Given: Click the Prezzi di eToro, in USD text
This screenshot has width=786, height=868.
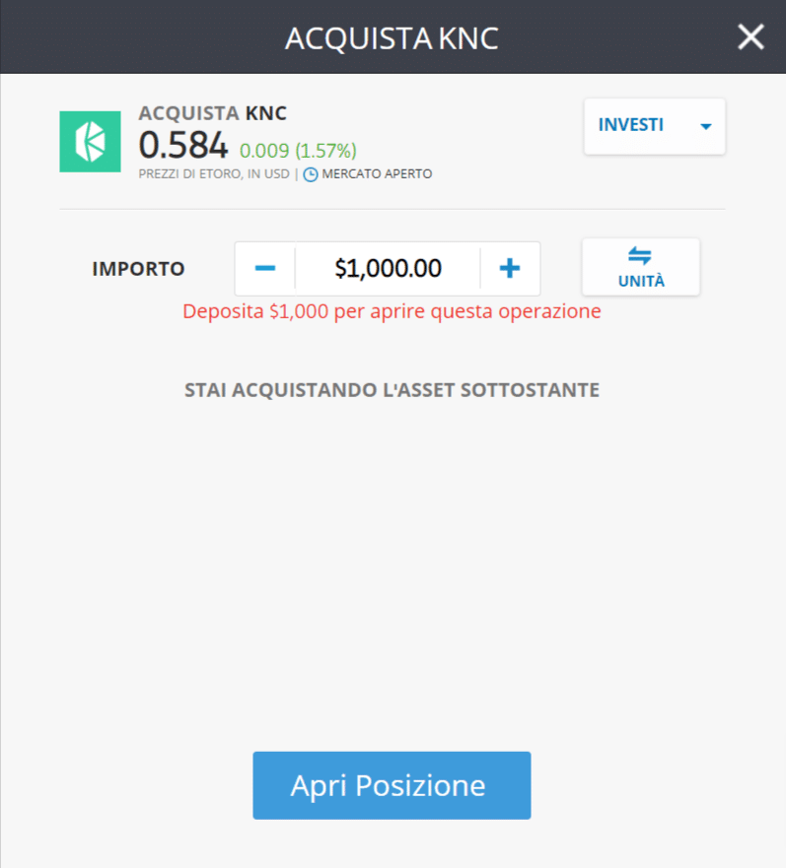Looking at the screenshot, I should click(x=214, y=173).
